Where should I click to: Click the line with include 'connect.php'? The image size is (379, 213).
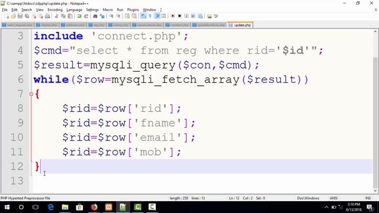tap(111, 36)
